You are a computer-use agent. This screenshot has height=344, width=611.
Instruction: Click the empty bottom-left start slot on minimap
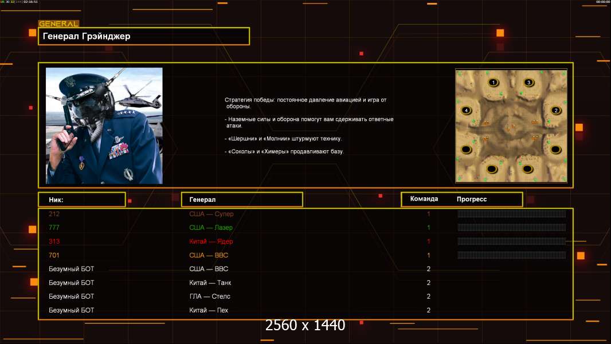492,169
